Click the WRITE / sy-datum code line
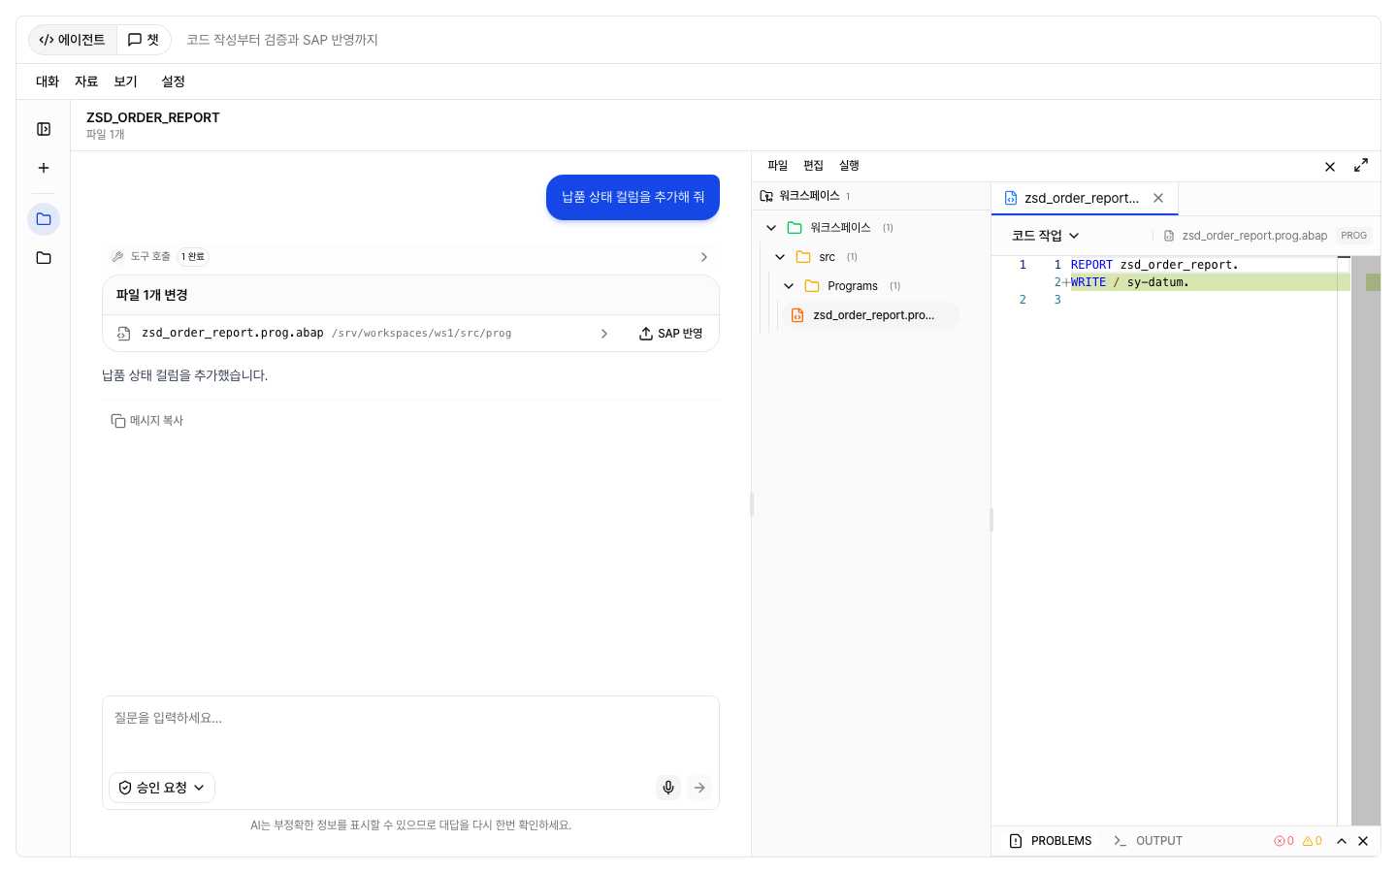The height and width of the screenshot is (873, 1397). [1129, 282]
